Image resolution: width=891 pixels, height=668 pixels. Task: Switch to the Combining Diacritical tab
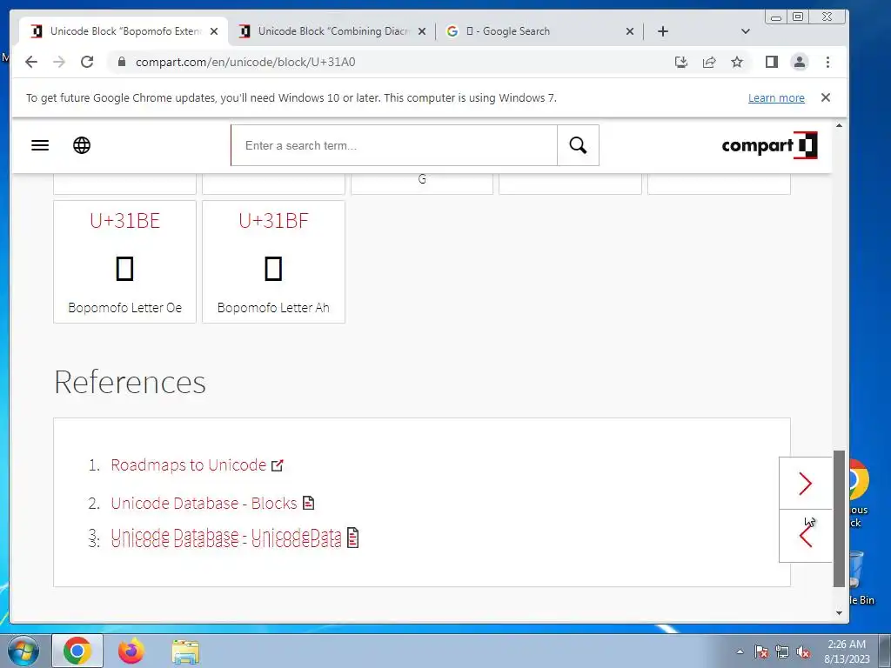[333, 31]
